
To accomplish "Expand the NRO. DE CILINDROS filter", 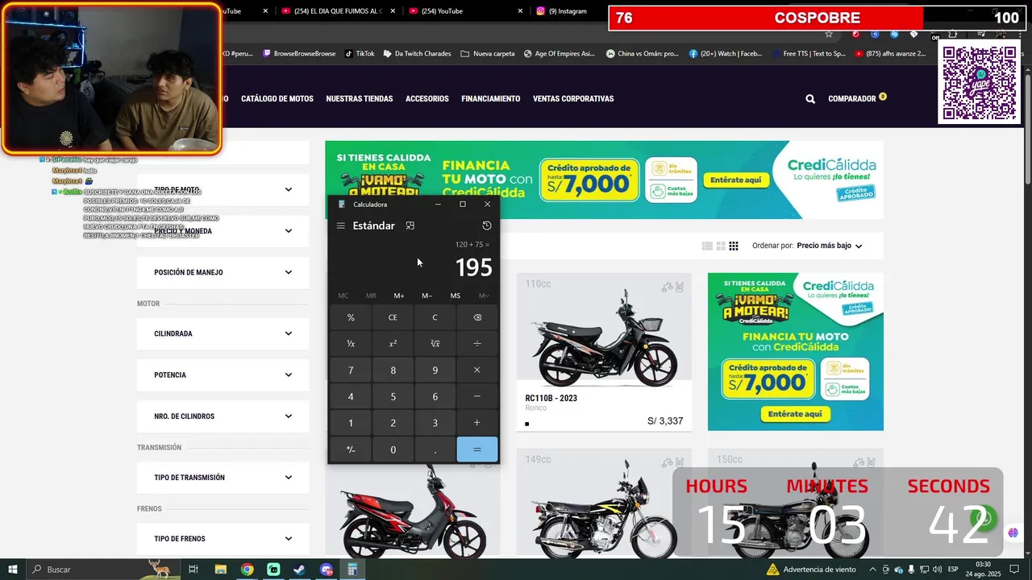I will click(223, 416).
